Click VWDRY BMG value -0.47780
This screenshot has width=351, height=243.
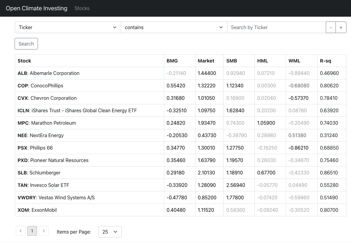177,197
